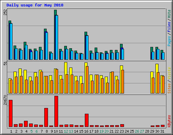Click day 5 on the date axis
The width and height of the screenshot is (173, 135).
(31, 131)
